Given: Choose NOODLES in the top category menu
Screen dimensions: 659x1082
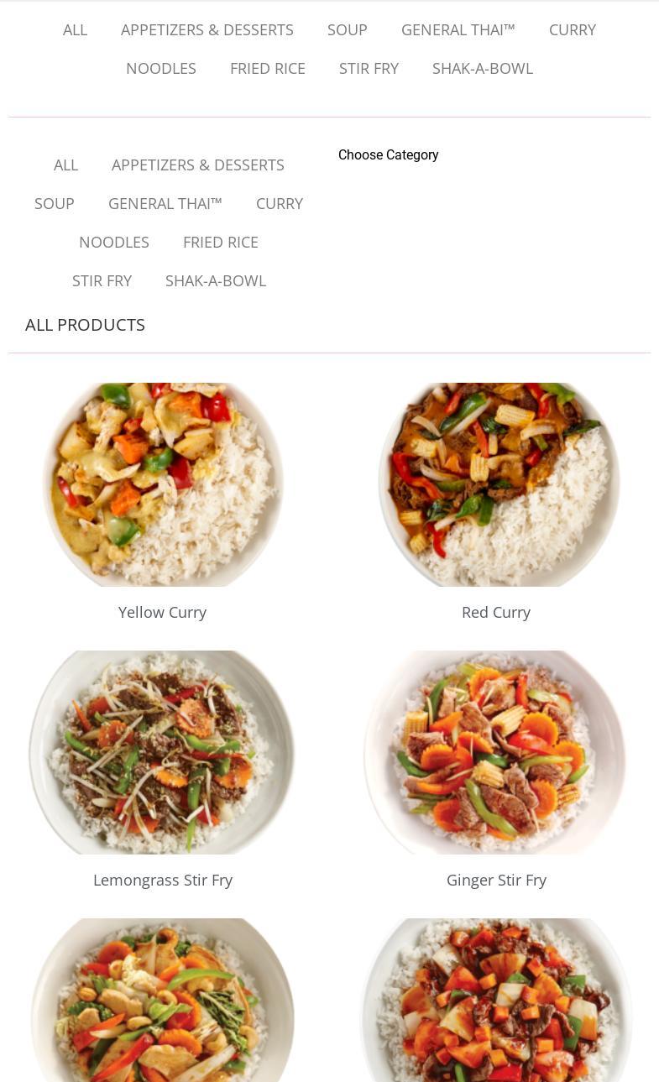Looking at the screenshot, I should (161, 69).
